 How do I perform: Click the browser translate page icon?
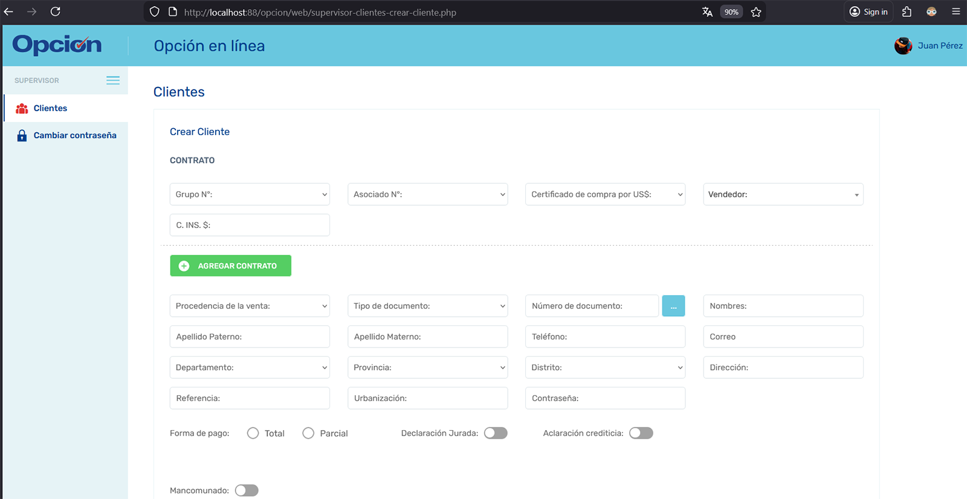click(x=707, y=12)
